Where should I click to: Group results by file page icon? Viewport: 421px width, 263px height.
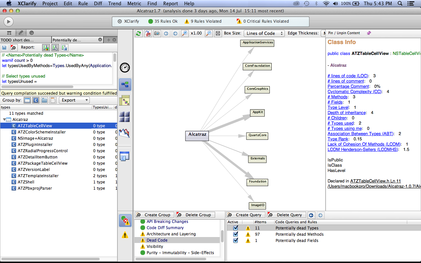click(53, 100)
